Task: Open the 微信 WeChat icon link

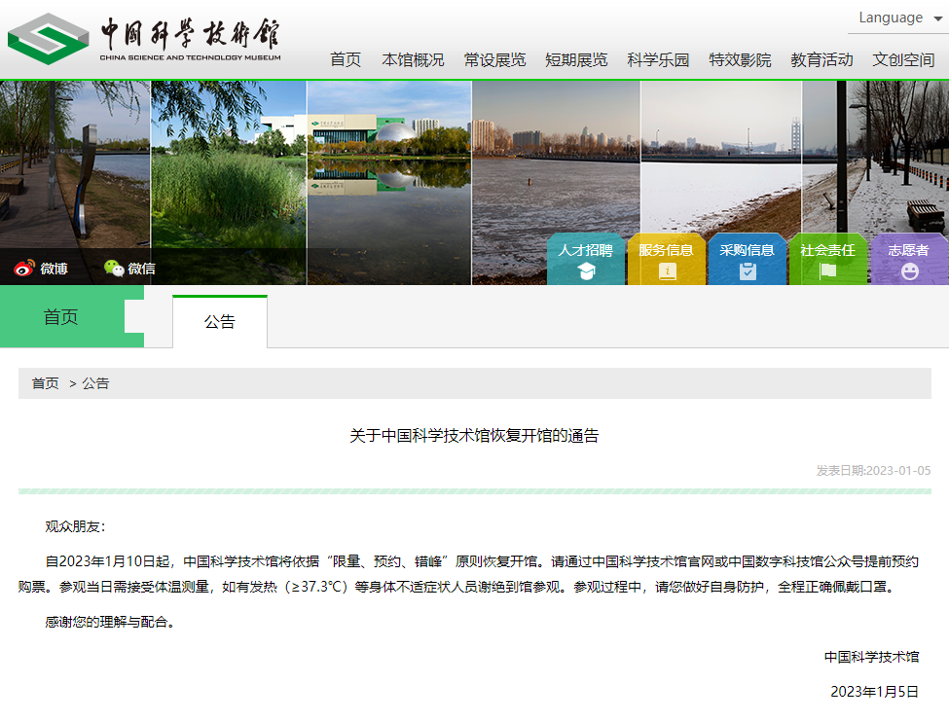Action: [x=129, y=268]
